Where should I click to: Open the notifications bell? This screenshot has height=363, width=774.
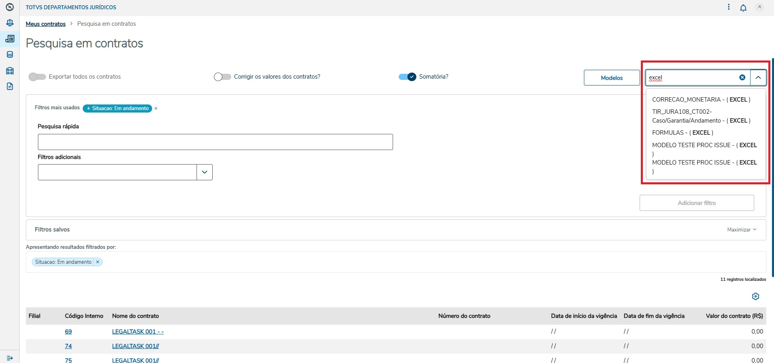point(743,8)
